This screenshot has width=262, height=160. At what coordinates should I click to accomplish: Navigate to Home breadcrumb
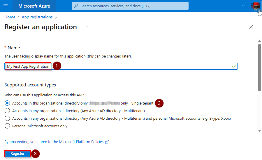10,17
